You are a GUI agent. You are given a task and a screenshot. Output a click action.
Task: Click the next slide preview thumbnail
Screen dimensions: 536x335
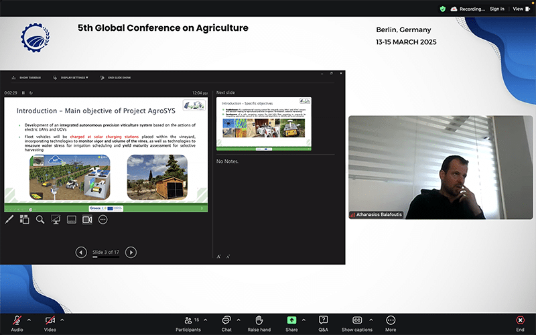tap(264, 124)
